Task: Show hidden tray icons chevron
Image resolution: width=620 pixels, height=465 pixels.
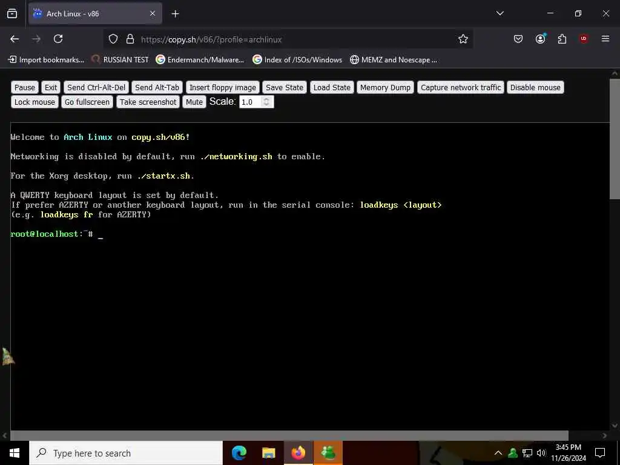Action: 498,453
